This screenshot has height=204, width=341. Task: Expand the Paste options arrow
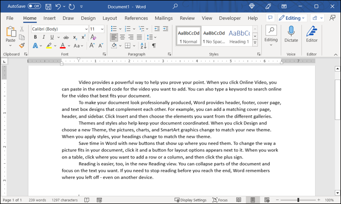tap(10, 46)
